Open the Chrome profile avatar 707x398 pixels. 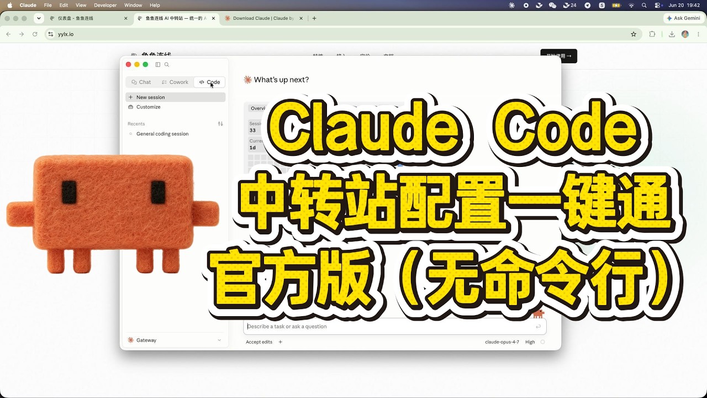tap(685, 34)
